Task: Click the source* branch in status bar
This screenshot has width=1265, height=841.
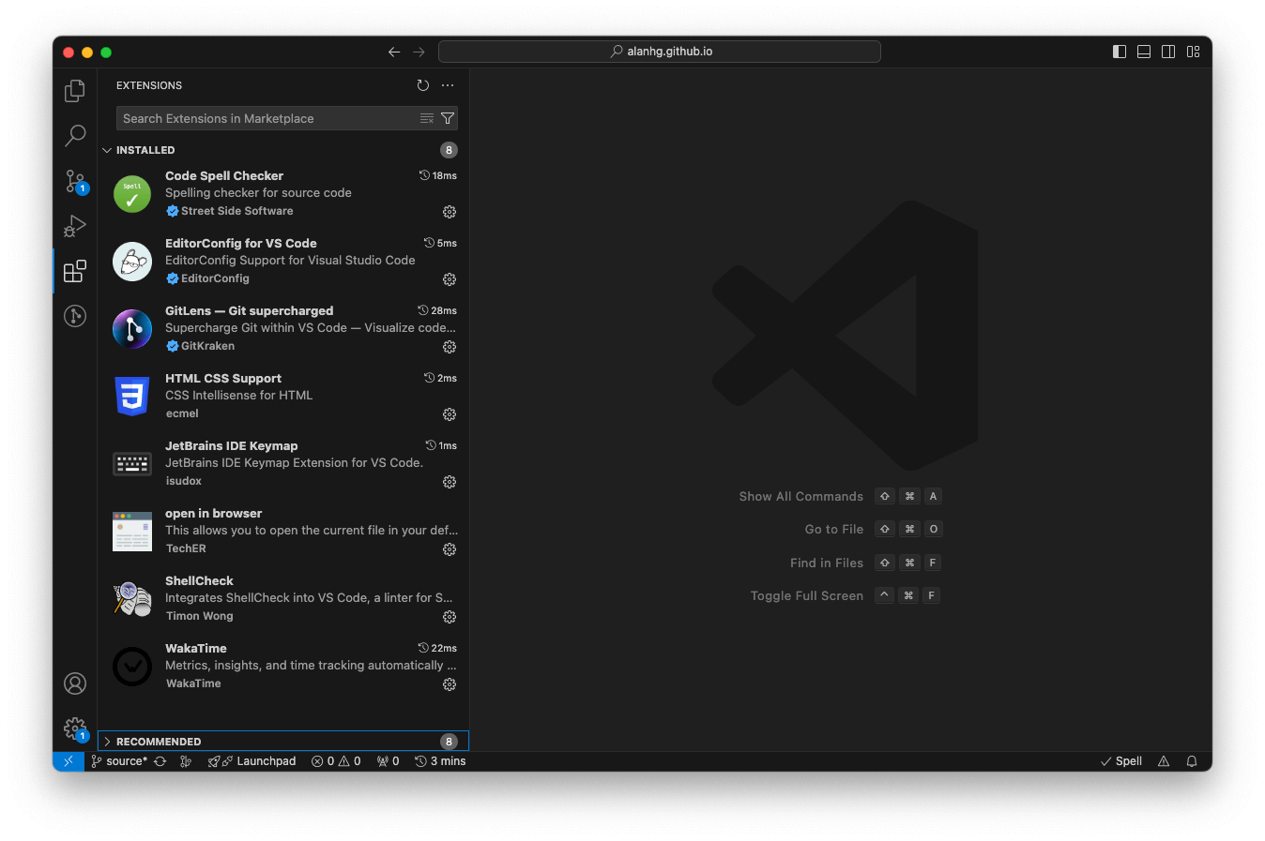Action: [x=119, y=761]
